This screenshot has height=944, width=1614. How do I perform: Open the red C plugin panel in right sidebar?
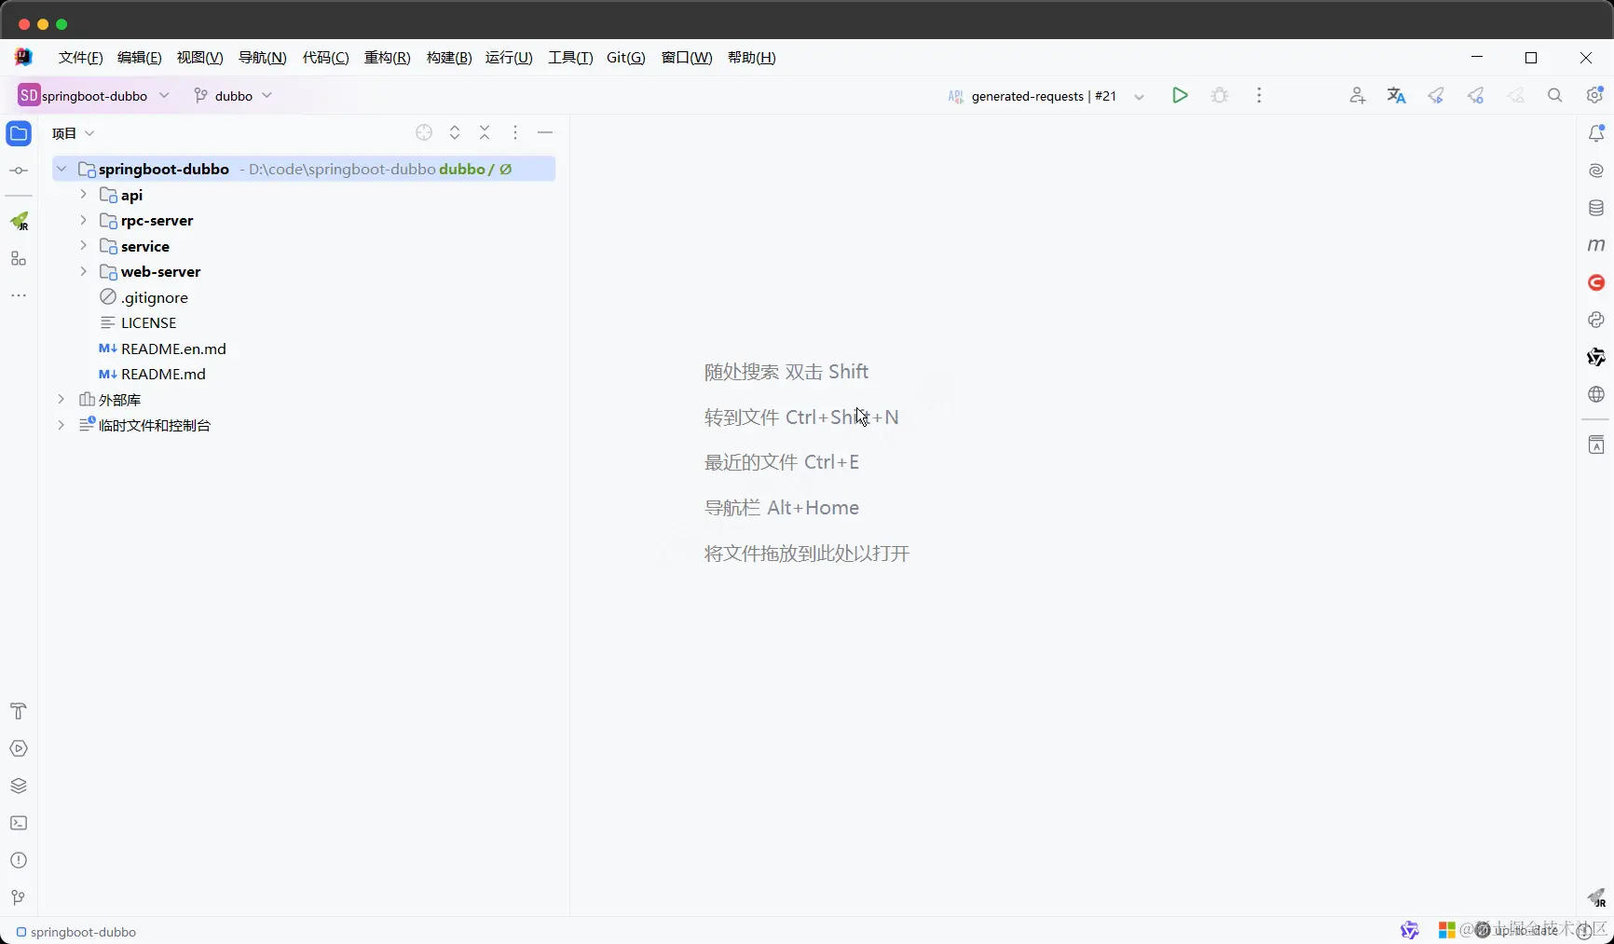(x=1596, y=282)
